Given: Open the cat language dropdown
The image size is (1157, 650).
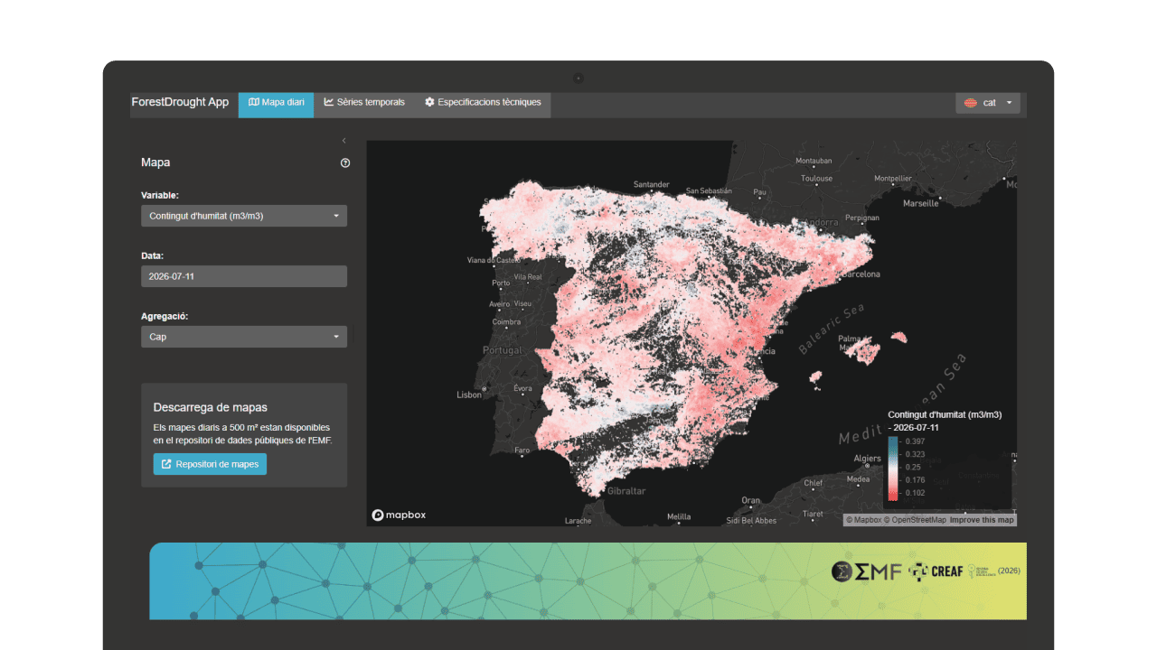Looking at the screenshot, I should click(988, 103).
